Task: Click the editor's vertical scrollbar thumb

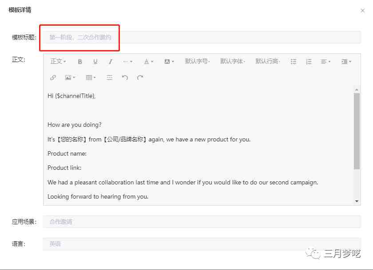Action: pyautogui.click(x=357, y=131)
